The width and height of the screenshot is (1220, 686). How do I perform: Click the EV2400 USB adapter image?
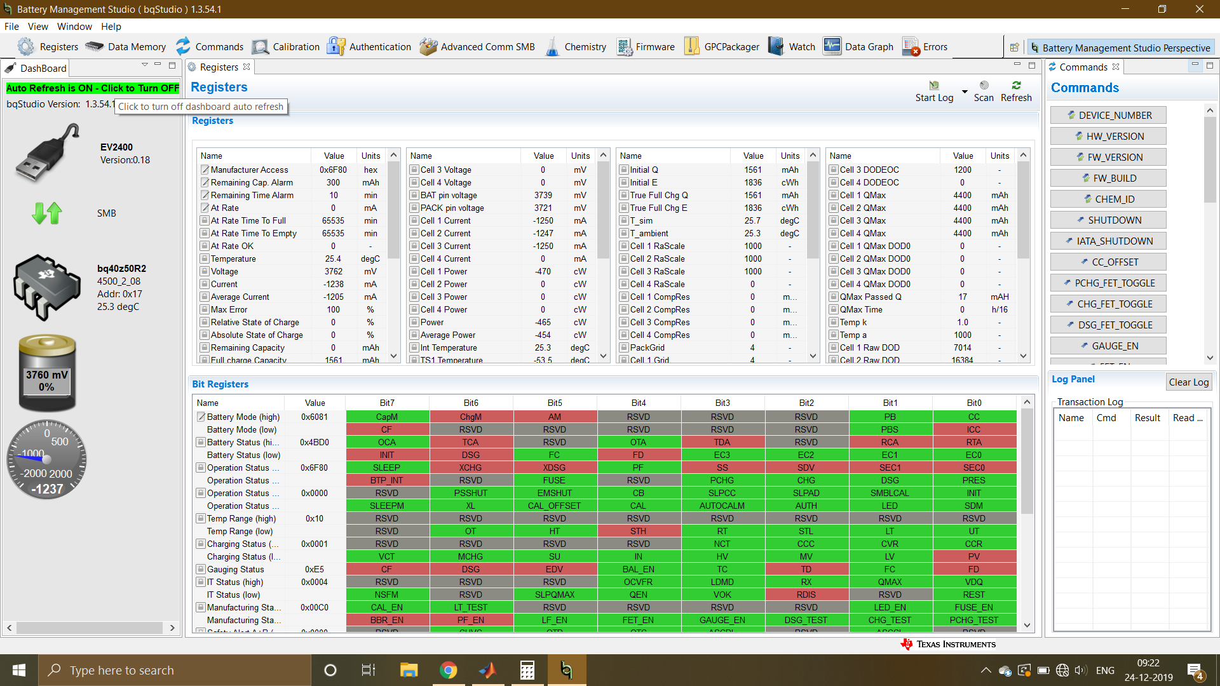coord(48,153)
